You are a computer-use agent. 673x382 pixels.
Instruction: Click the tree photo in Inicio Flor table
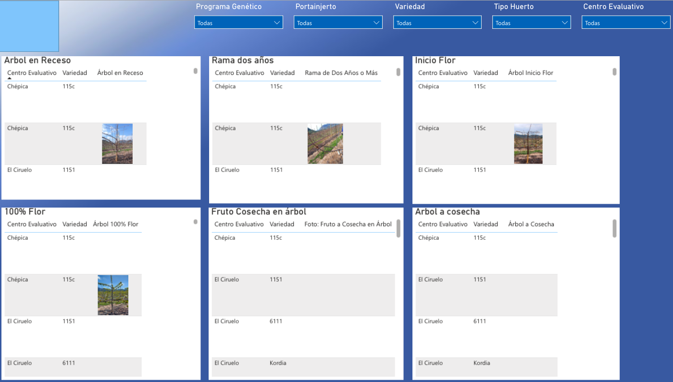[x=528, y=144]
